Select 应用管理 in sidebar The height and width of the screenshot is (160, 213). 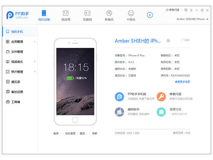click(x=20, y=41)
